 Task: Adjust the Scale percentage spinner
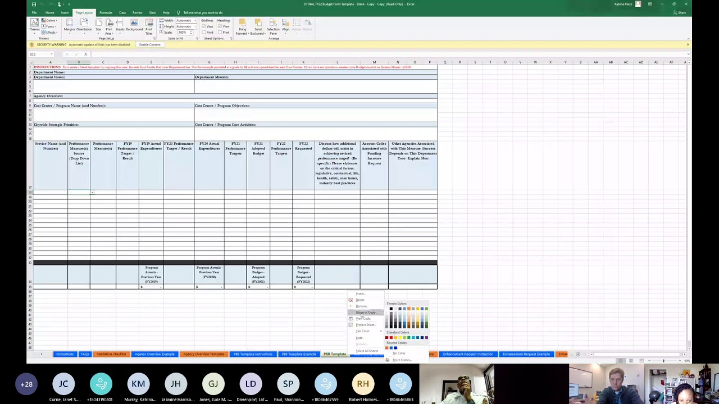click(x=190, y=32)
